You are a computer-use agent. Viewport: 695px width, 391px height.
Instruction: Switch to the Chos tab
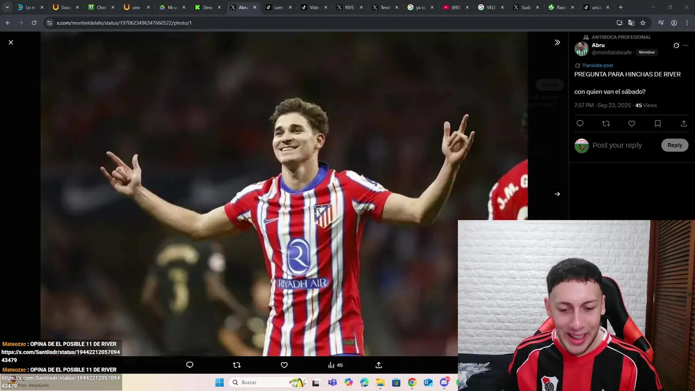101,8
